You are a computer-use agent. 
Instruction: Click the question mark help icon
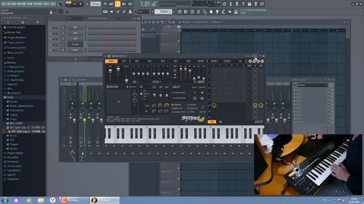tap(243, 4)
